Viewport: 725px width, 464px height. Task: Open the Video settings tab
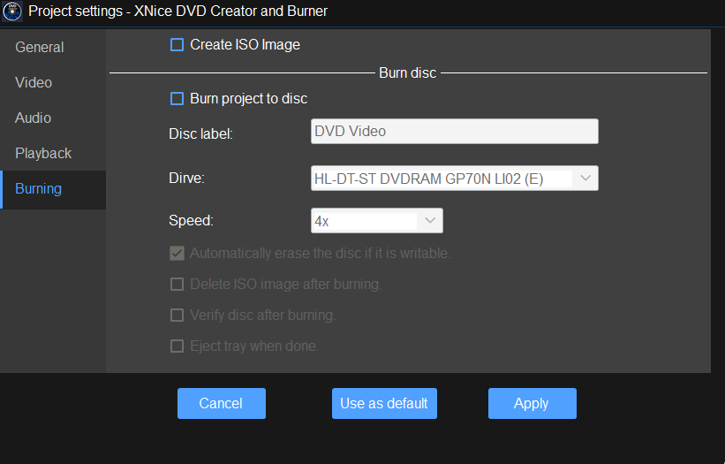34,82
